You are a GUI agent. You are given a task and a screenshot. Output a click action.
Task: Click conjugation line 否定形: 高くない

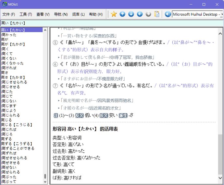[68, 145]
